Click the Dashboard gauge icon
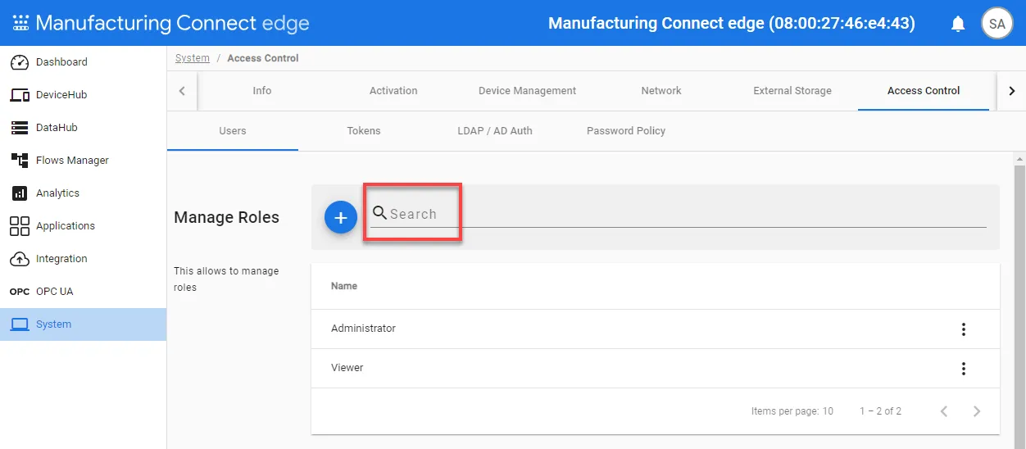Screen dimensions: 1026x449 (x=20, y=62)
